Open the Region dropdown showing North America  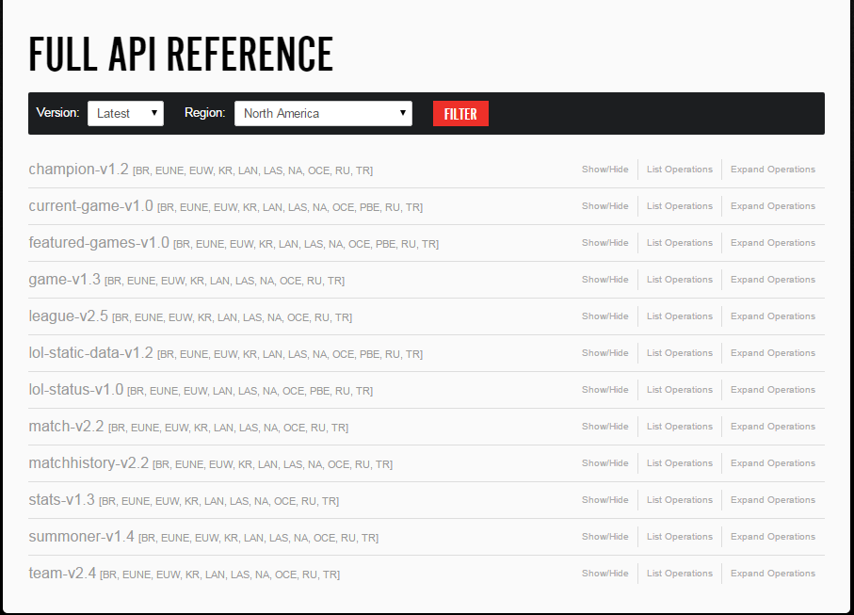(x=323, y=113)
